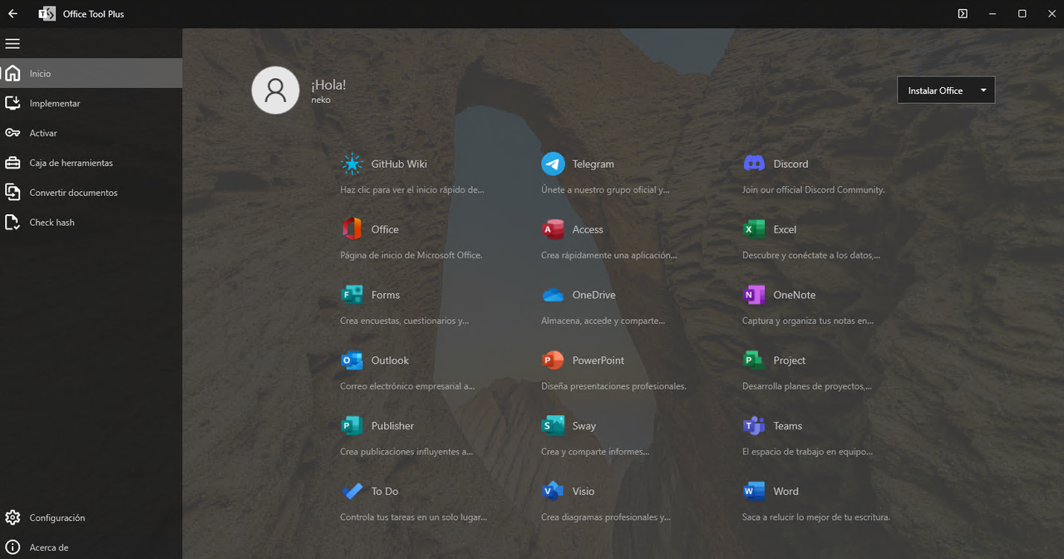Open the Visio icon
Viewport: 1064px width, 559px height.
(x=553, y=491)
